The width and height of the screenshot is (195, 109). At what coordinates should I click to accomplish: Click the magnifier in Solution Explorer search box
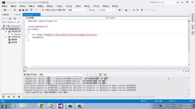point(19,22)
